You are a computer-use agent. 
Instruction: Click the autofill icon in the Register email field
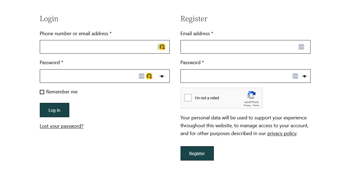(x=301, y=47)
